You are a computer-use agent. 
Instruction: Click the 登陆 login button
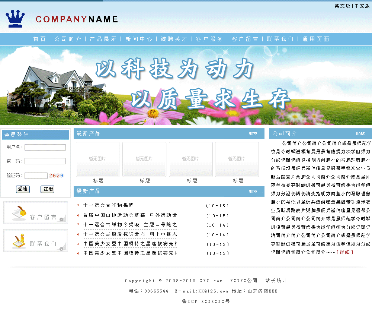click(23, 189)
